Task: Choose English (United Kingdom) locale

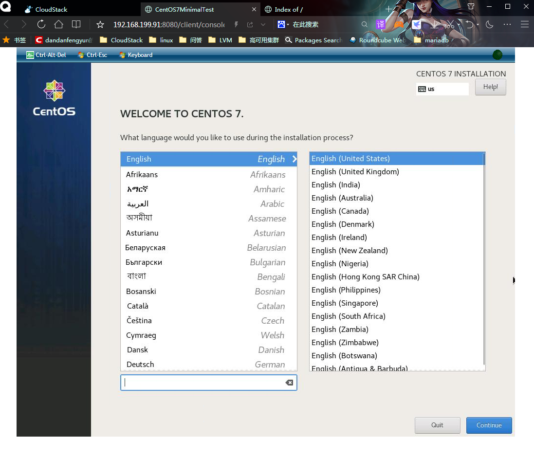Action: [x=396, y=172]
